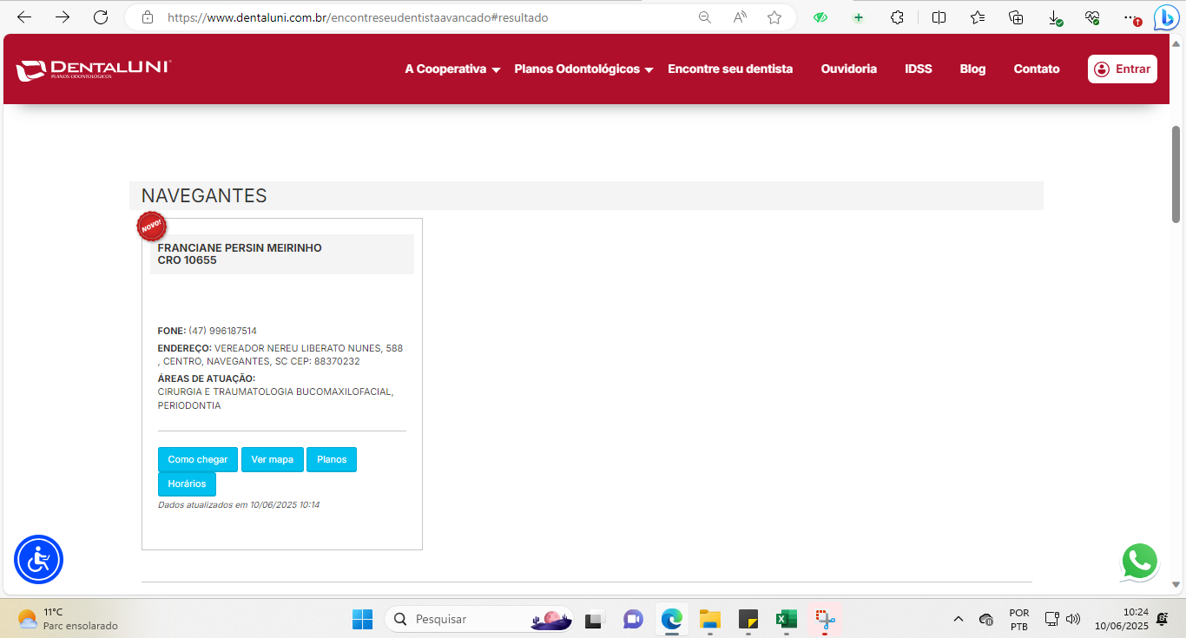Open the Contato page
Image resolution: width=1186 pixels, height=638 pixels.
pos(1037,69)
